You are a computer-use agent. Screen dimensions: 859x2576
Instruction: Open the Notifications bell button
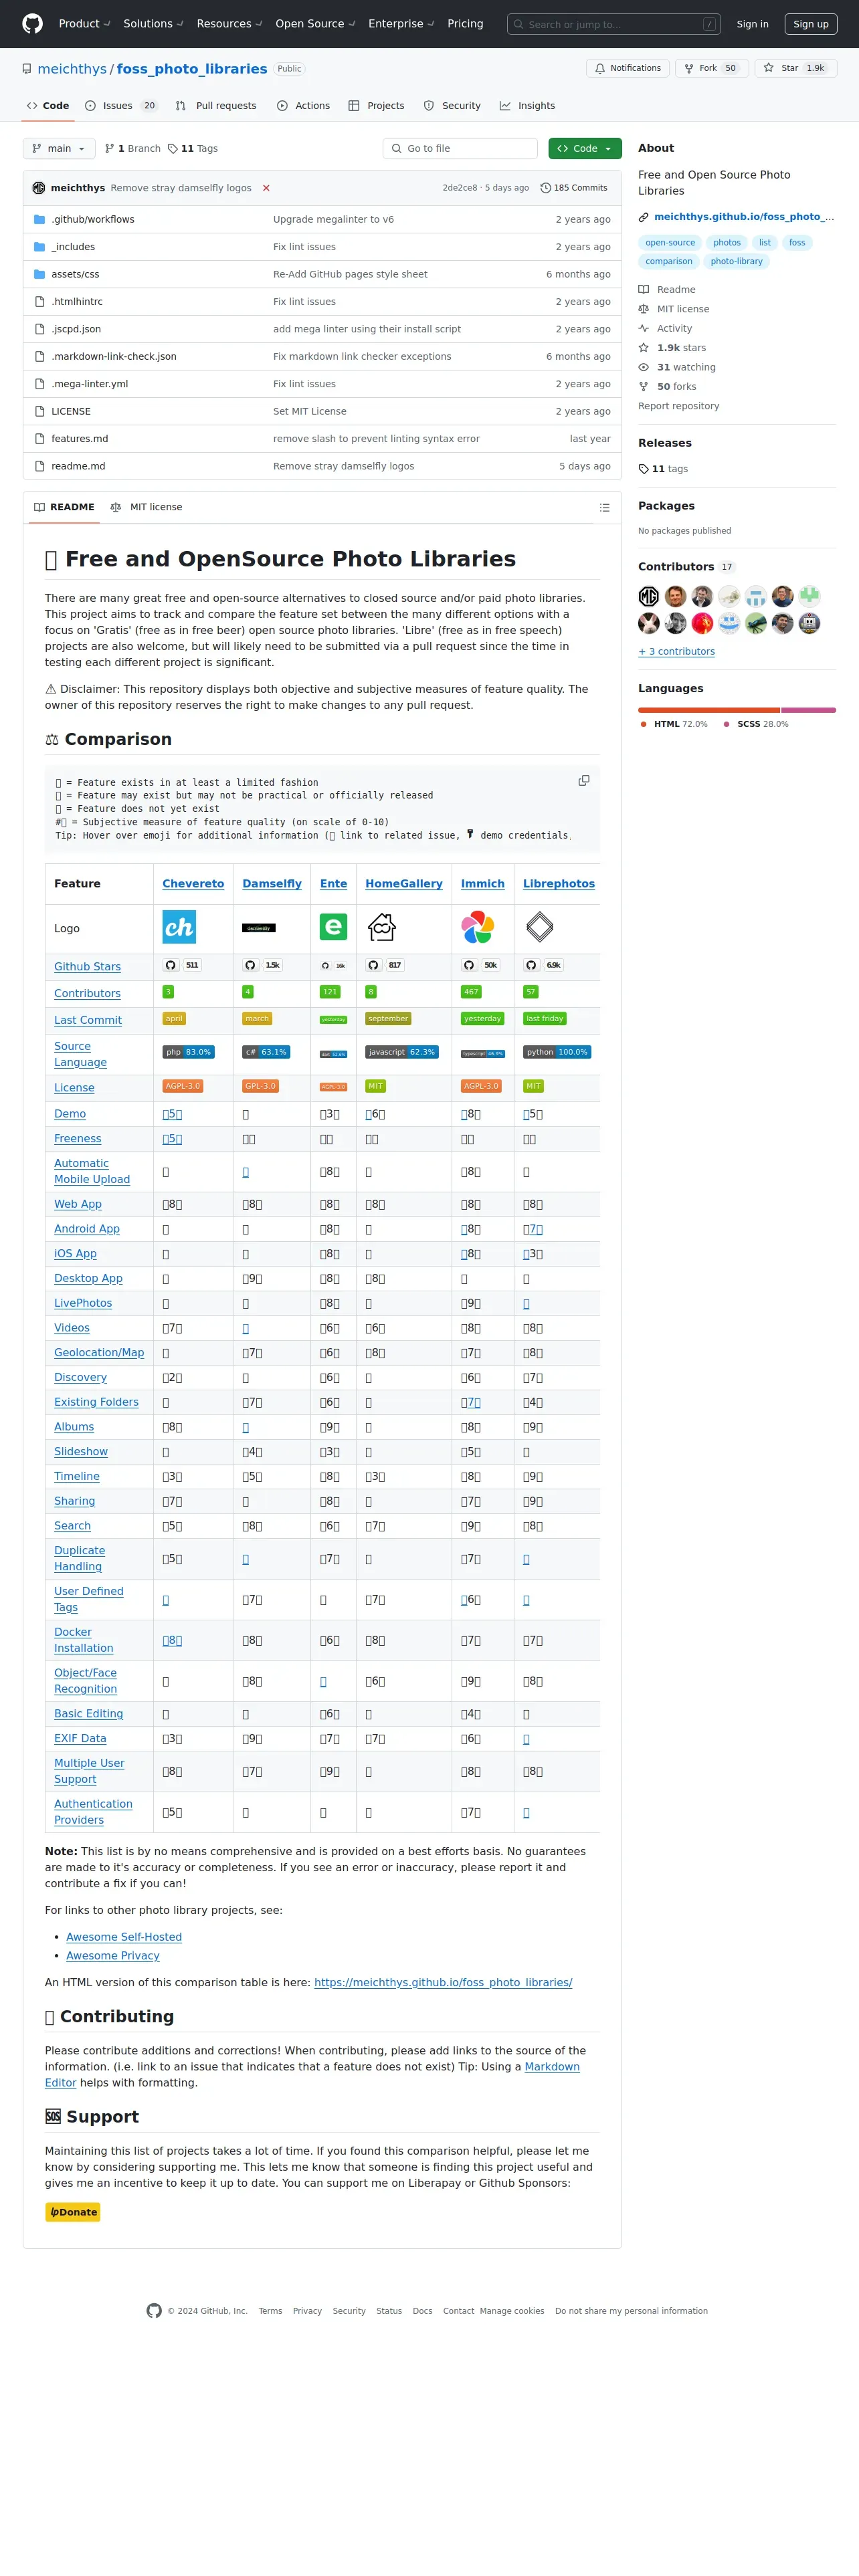tap(628, 68)
